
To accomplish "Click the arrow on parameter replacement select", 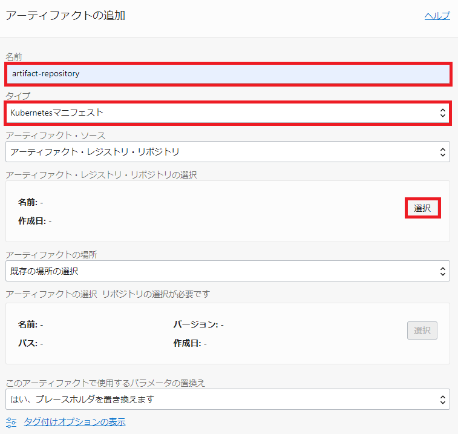I will click(x=442, y=399).
